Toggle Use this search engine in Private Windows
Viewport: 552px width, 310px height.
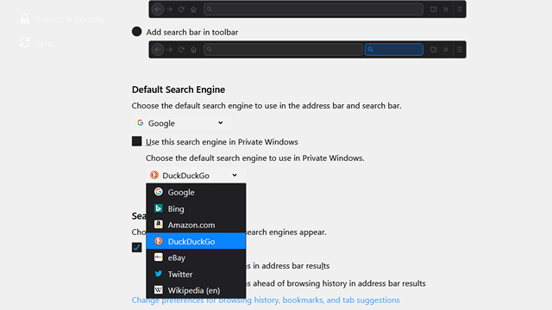coord(136,141)
